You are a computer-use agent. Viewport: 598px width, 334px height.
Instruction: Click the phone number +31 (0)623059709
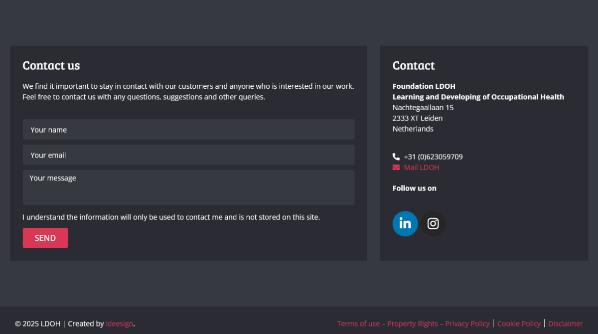[x=433, y=157]
